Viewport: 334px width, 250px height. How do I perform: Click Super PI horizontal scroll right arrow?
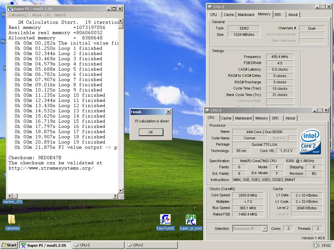click(115, 196)
